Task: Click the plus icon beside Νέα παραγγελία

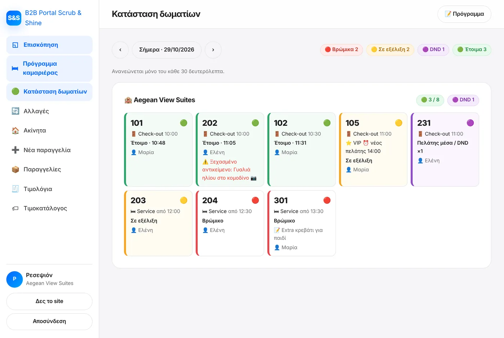Action: (15, 150)
